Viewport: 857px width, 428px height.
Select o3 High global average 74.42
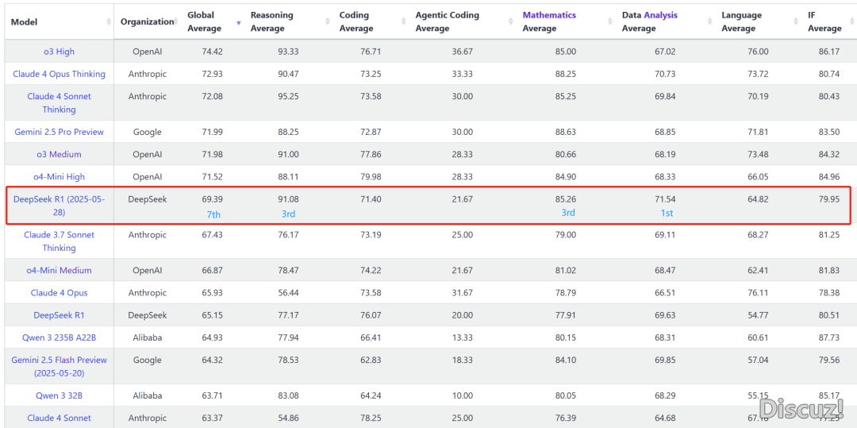tap(212, 52)
